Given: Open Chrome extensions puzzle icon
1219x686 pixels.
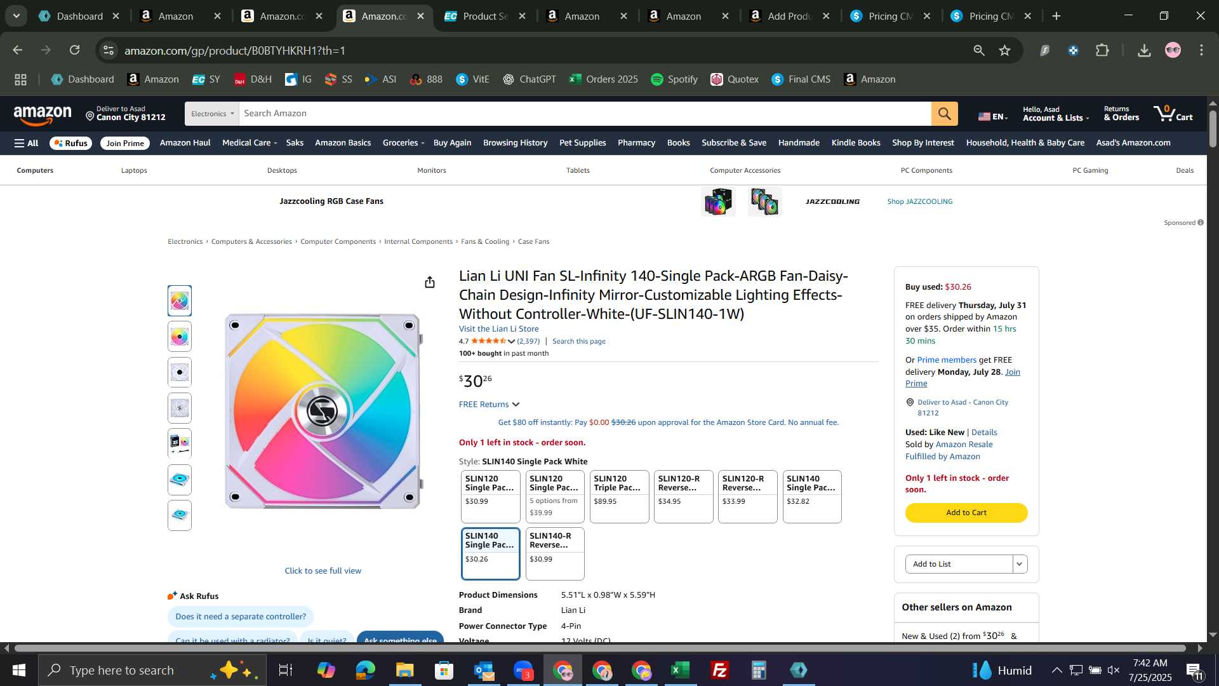Looking at the screenshot, I should coord(1102,50).
